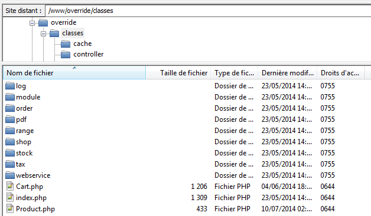Select the shop folder name
Viewport: 371px width, 216px height.
point(24,142)
